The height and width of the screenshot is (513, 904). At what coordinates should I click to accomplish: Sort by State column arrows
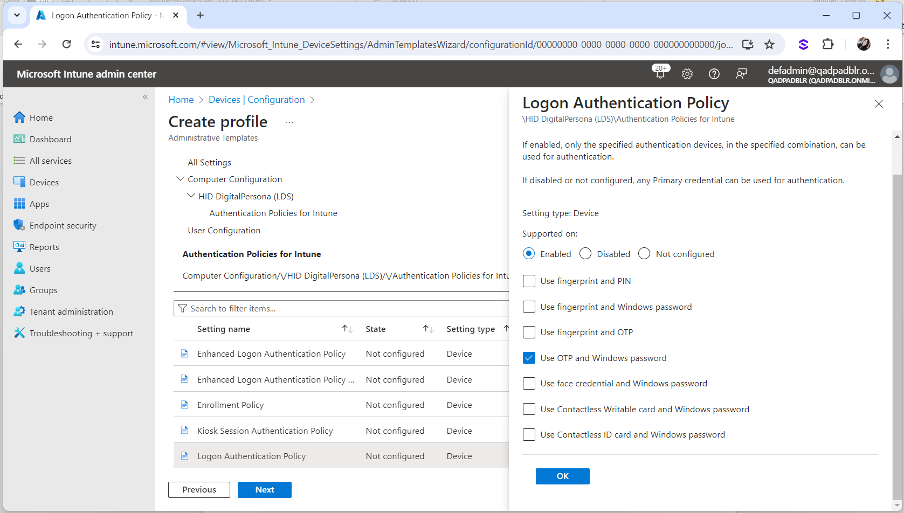click(x=428, y=329)
